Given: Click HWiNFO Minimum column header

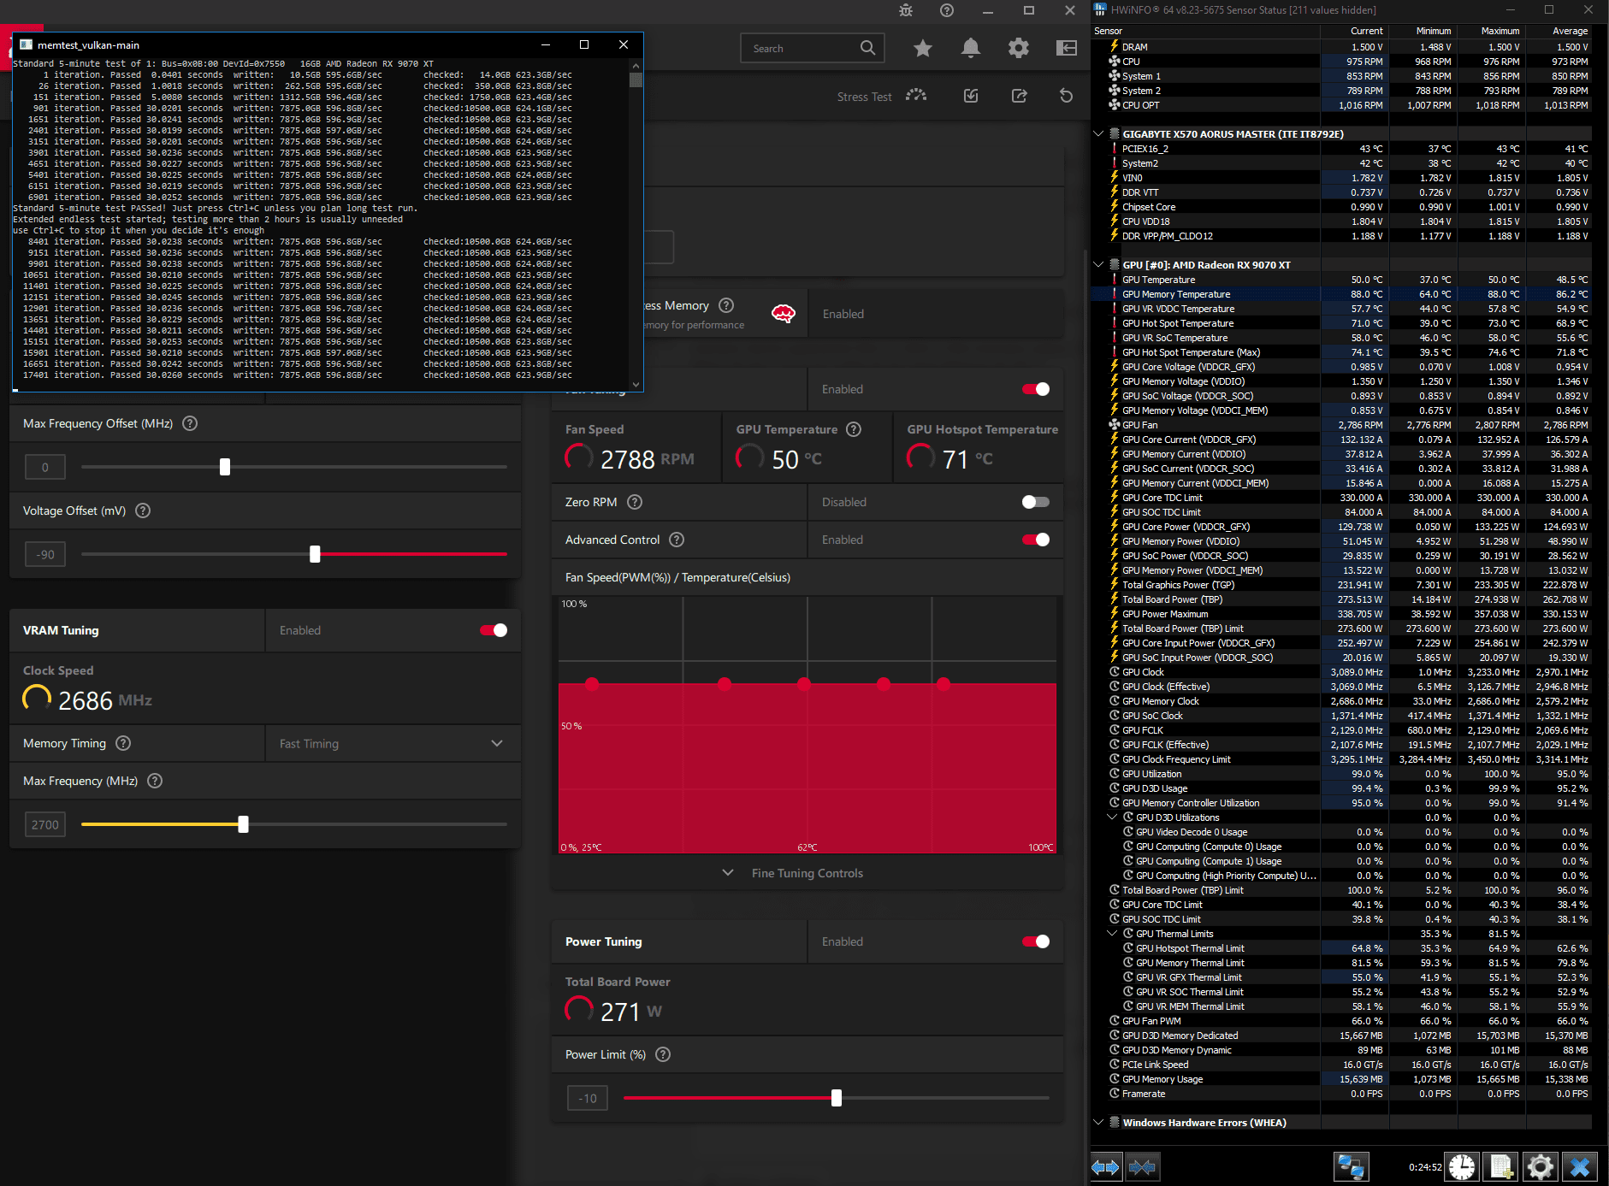Looking at the screenshot, I should (1423, 31).
